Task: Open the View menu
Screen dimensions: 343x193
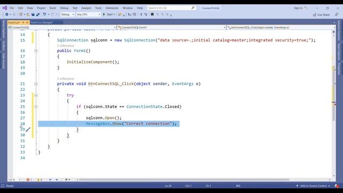Action: (30, 8)
